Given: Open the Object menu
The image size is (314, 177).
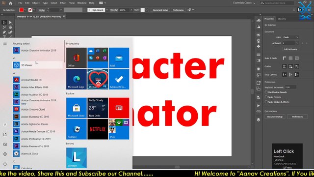Looking at the screenshot, I should (x=36, y=3).
